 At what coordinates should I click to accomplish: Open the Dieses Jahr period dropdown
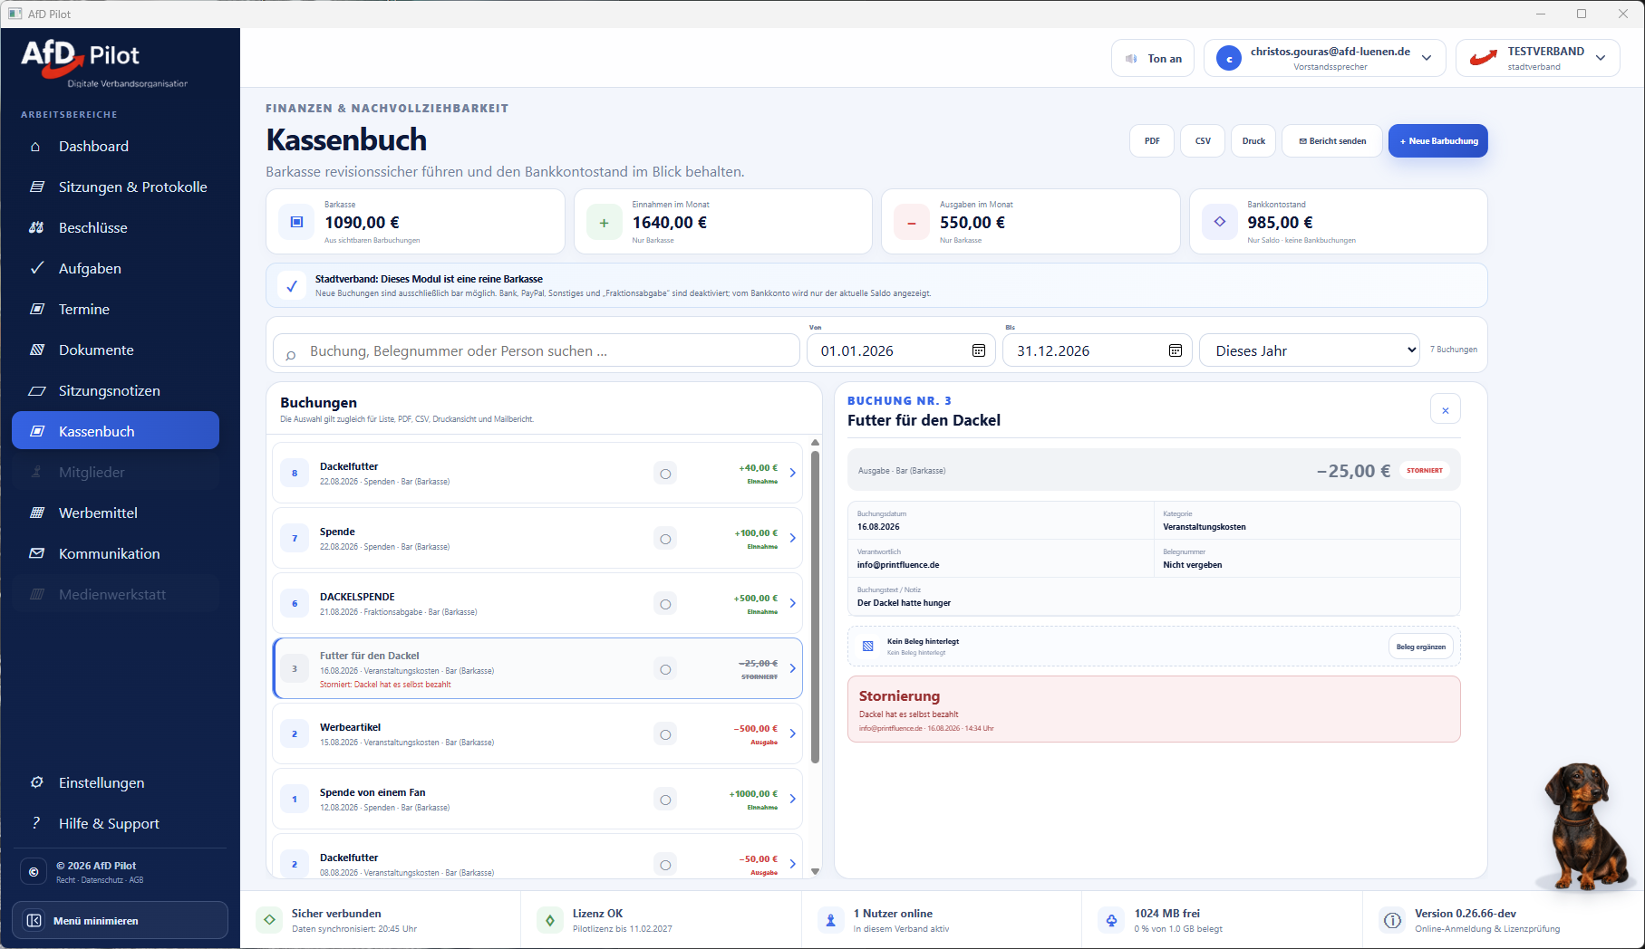pyautogui.click(x=1309, y=350)
